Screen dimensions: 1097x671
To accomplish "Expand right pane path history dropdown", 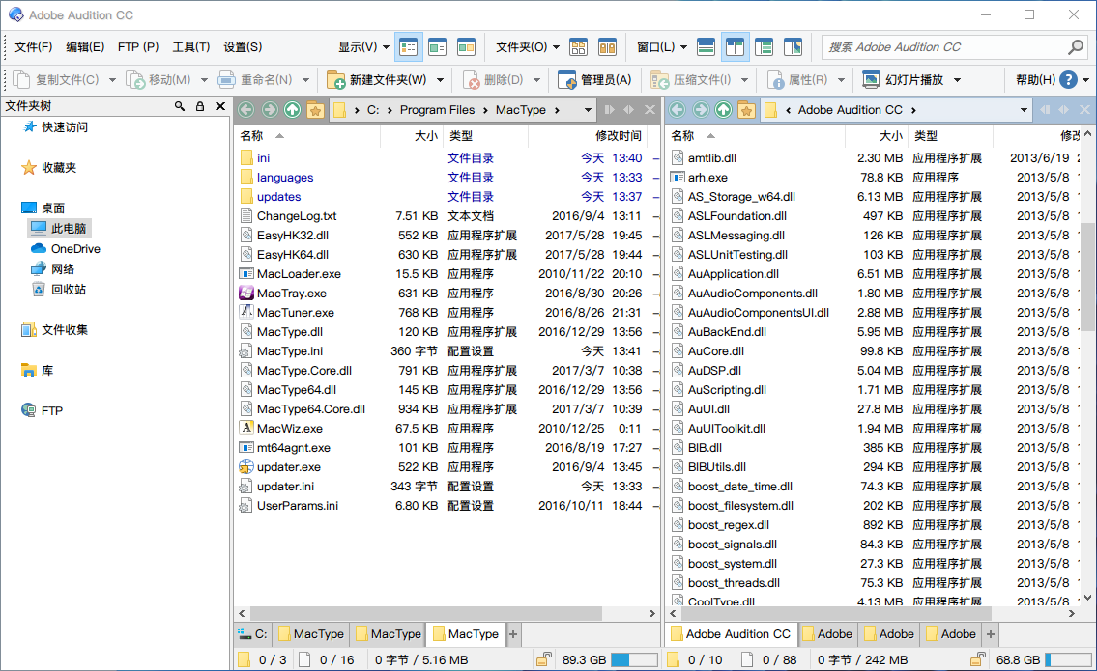I will [1024, 110].
